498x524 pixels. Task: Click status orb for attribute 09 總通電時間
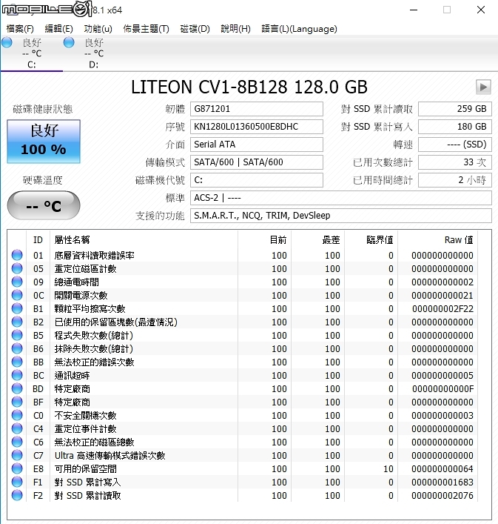coord(17,282)
